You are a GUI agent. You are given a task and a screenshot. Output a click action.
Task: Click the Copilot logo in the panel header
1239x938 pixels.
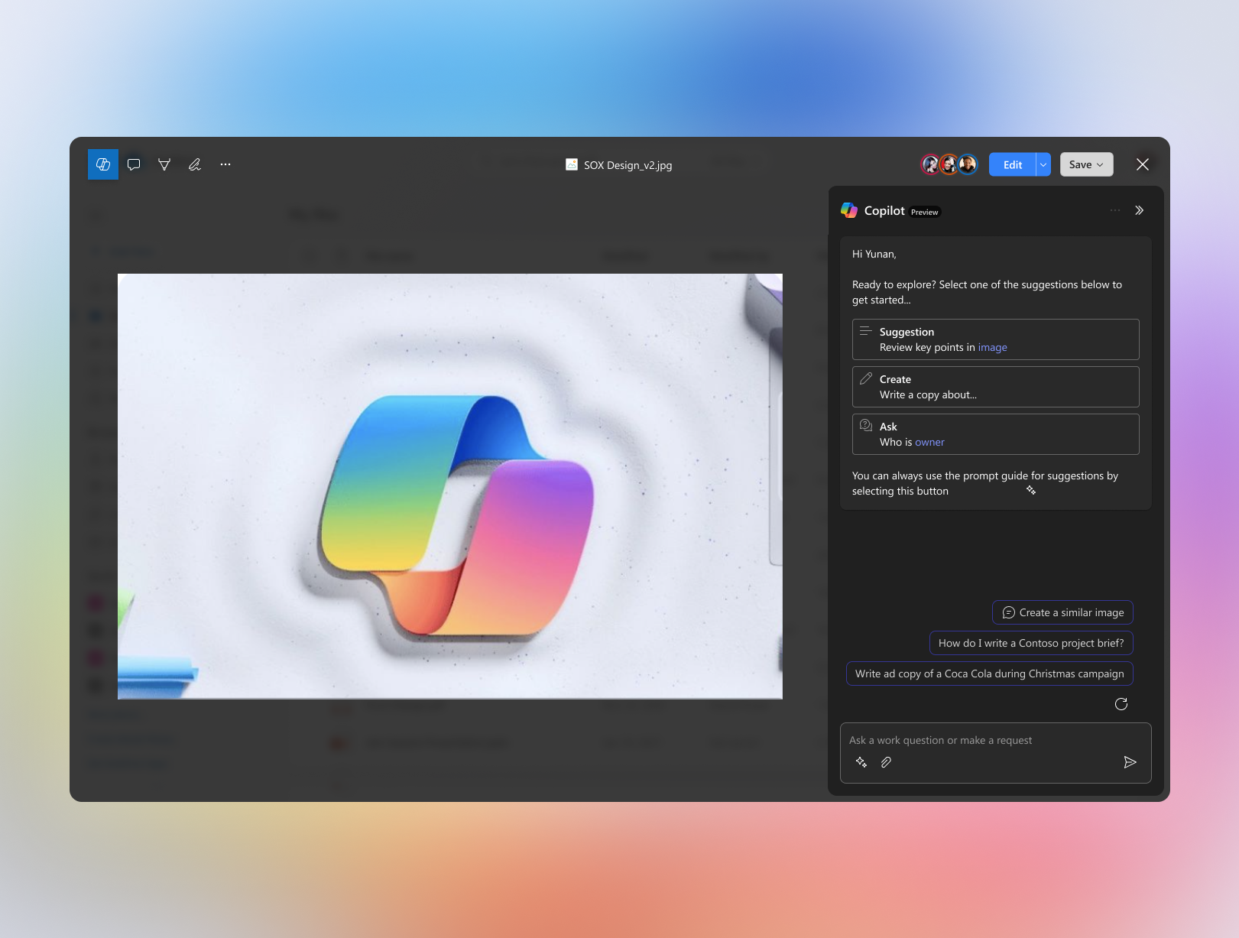(849, 210)
